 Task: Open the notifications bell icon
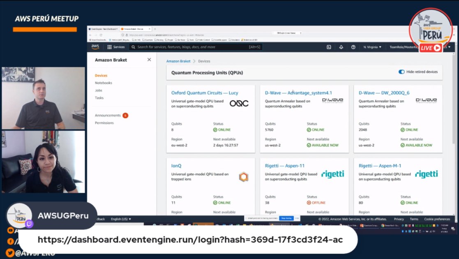click(x=341, y=47)
